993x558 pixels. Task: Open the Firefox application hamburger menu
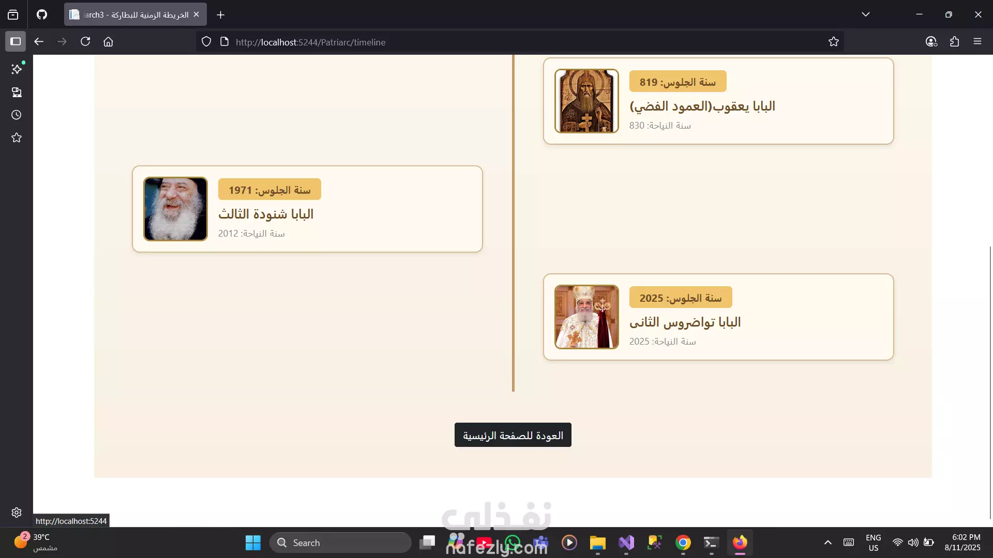(x=977, y=41)
